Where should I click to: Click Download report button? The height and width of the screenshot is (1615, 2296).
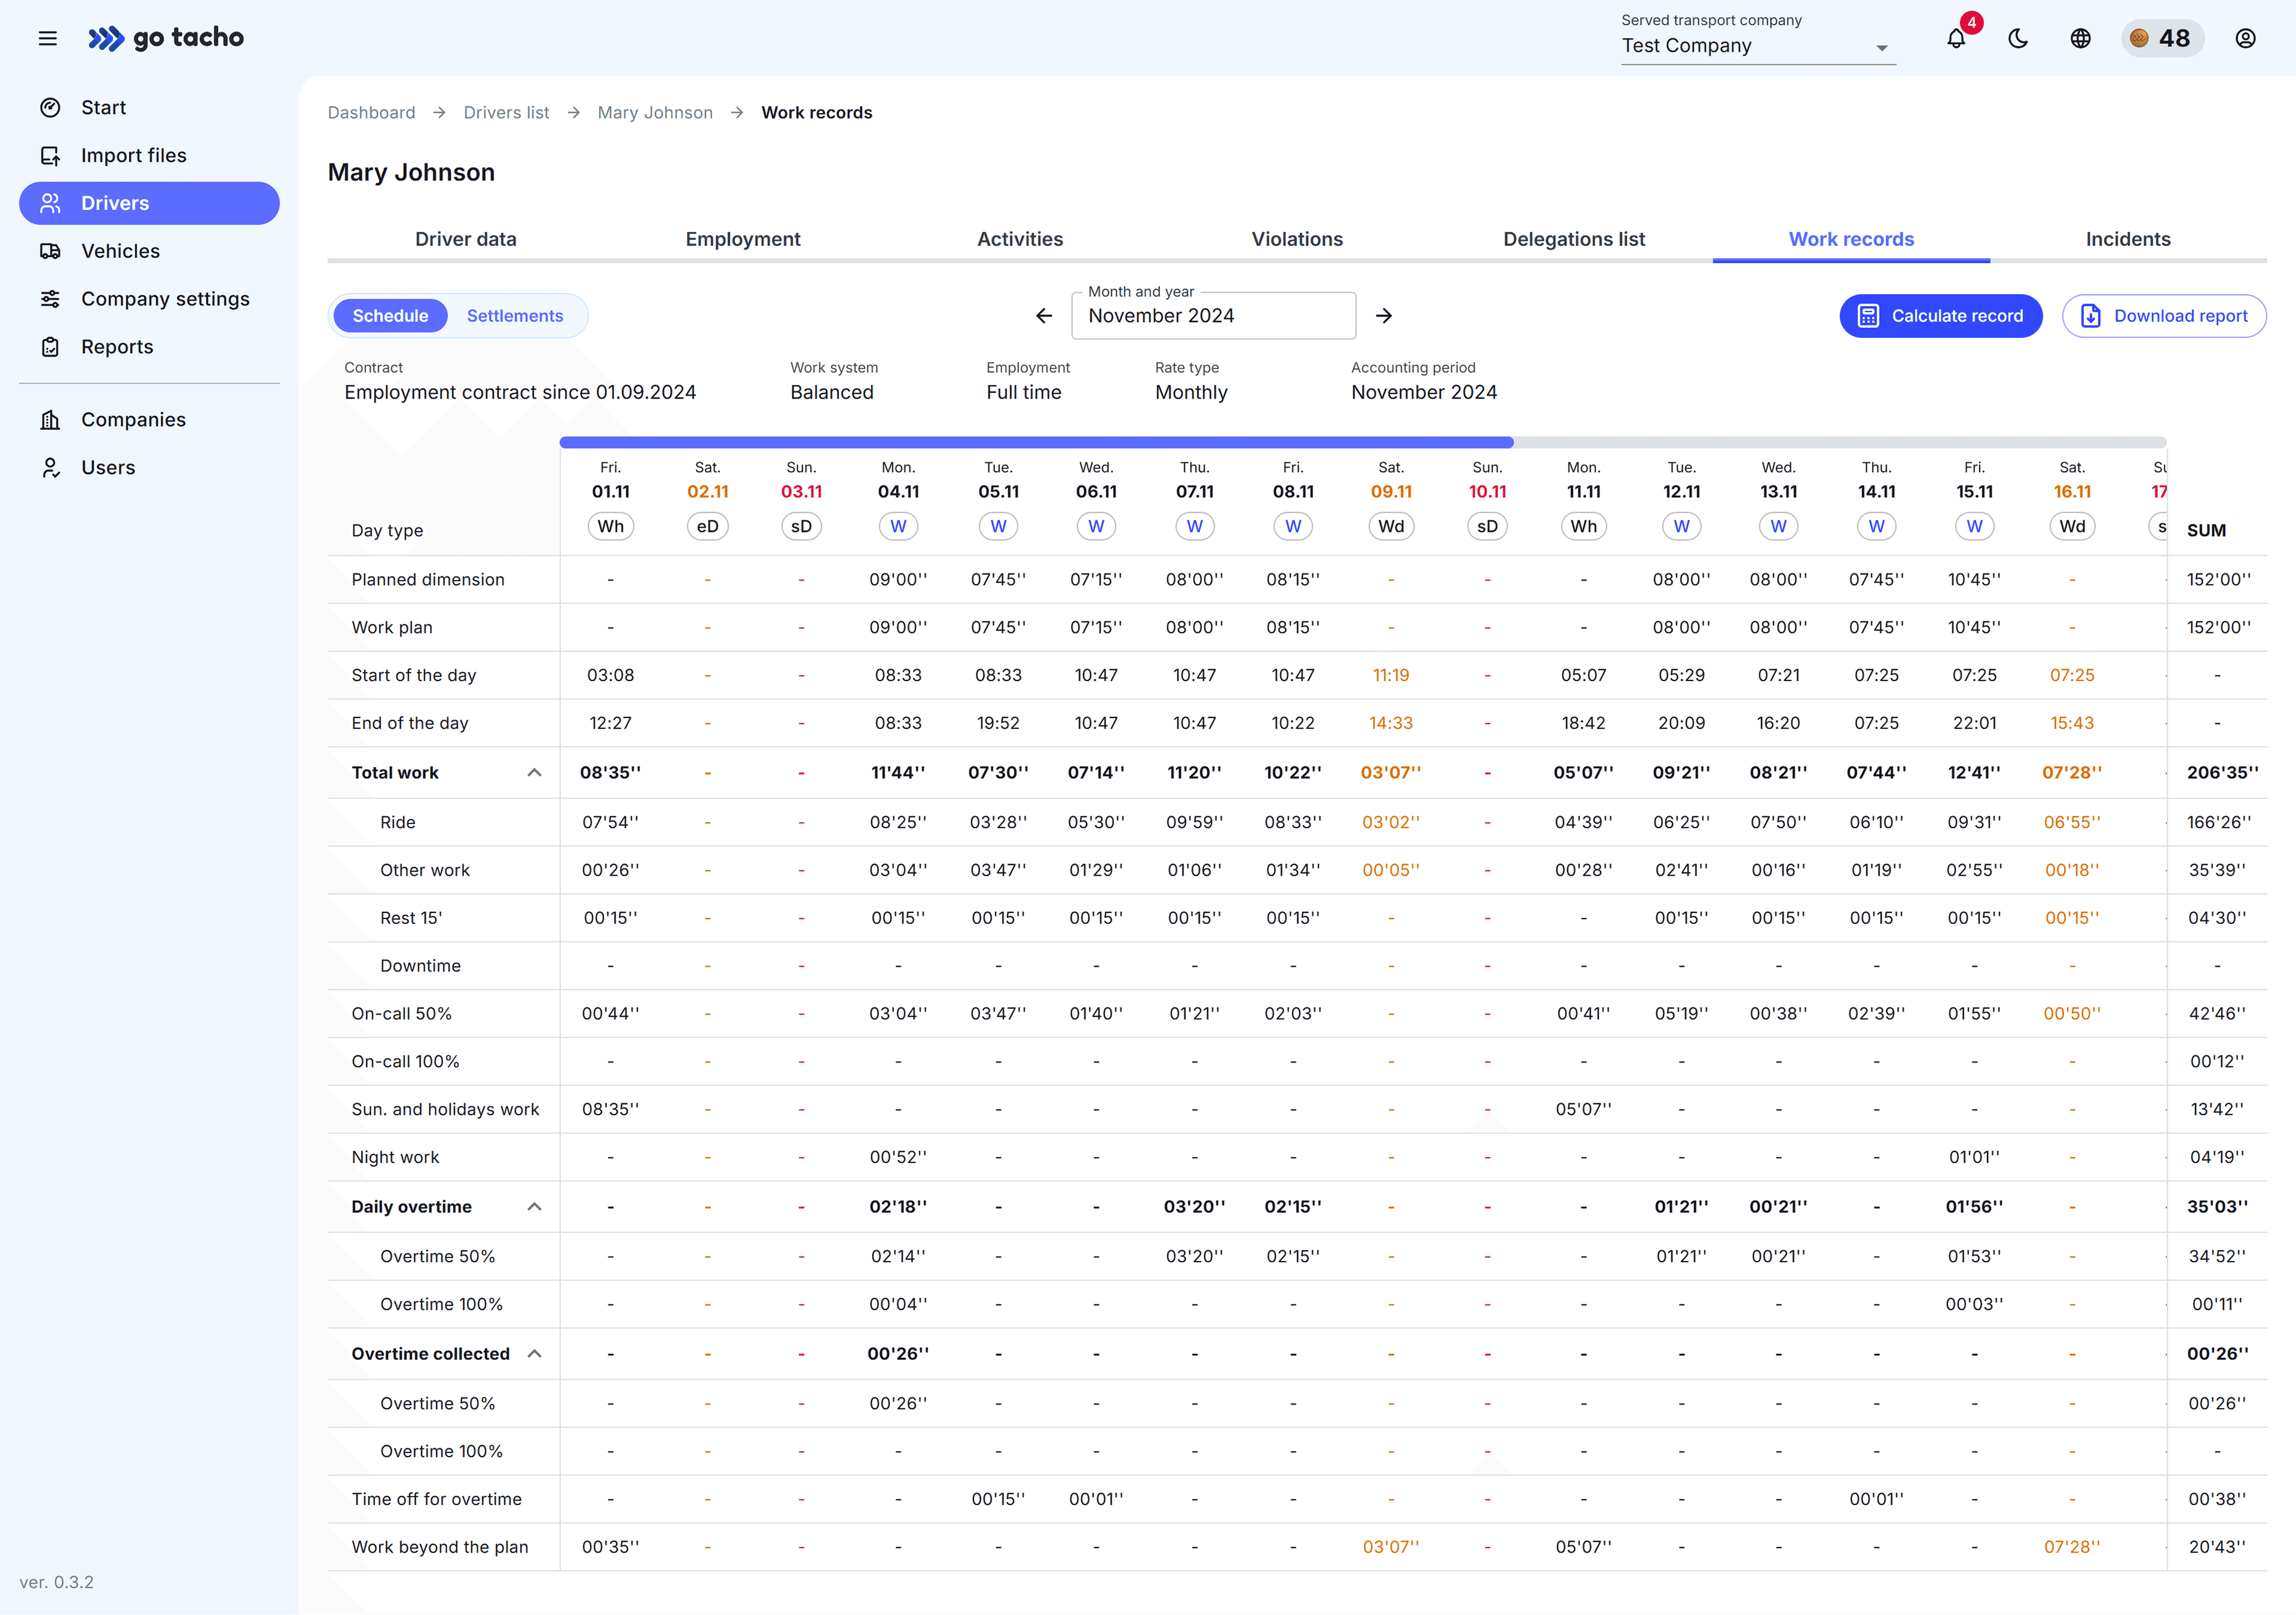[2164, 316]
